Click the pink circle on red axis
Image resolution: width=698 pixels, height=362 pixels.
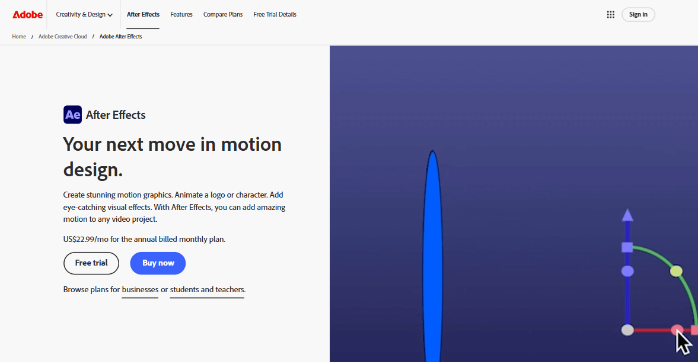tap(677, 330)
